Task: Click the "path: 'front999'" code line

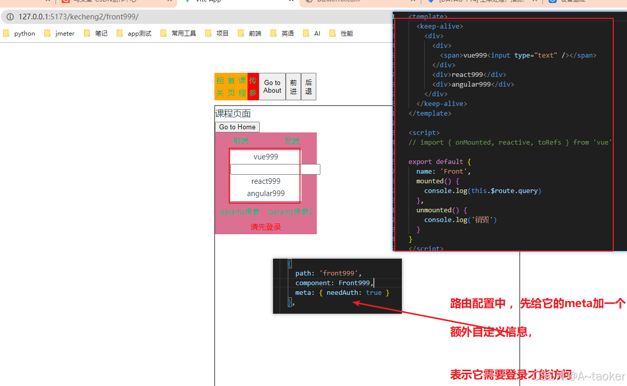Action: 328,273
